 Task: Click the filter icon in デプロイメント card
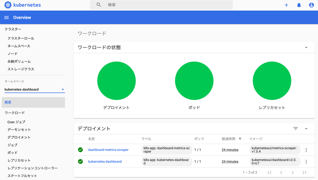click(296, 129)
